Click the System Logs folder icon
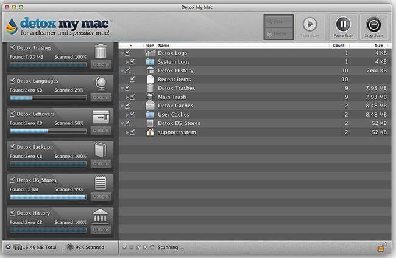396x258 pixels. click(x=150, y=62)
